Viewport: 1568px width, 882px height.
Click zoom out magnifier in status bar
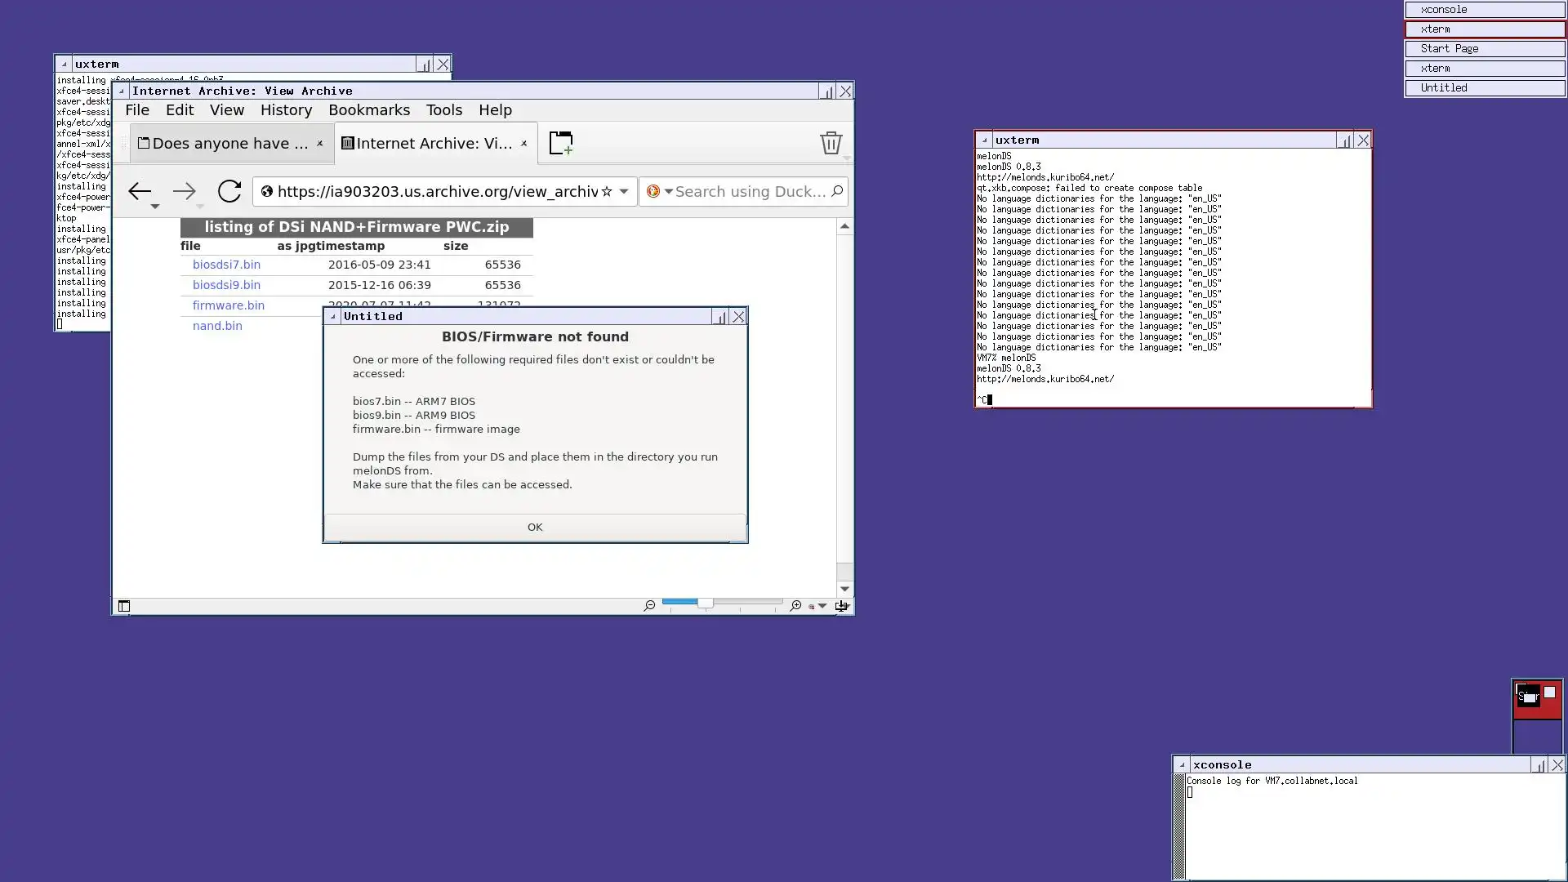pyautogui.click(x=649, y=605)
